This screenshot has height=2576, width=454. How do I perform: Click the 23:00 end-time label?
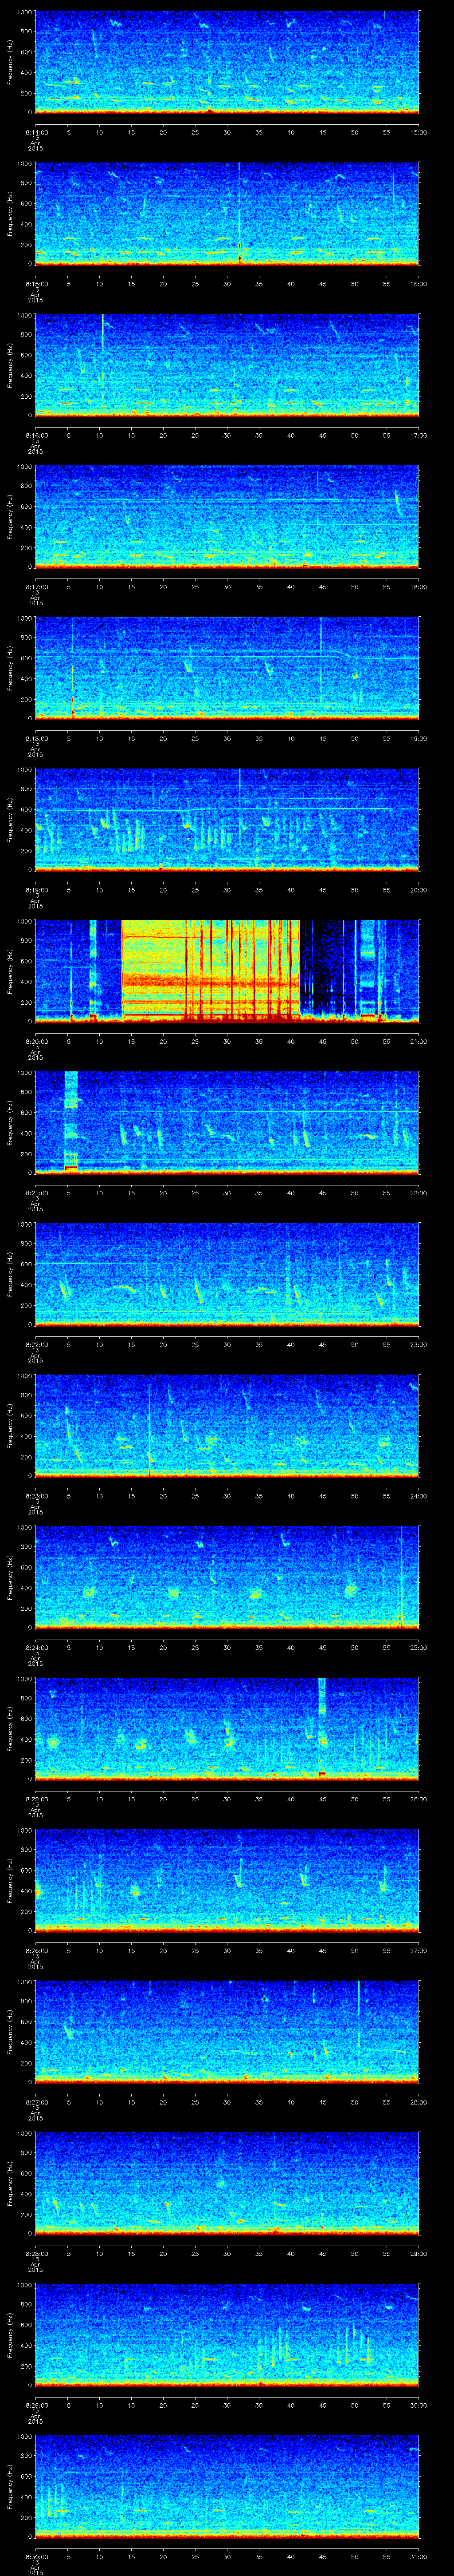(x=418, y=1344)
